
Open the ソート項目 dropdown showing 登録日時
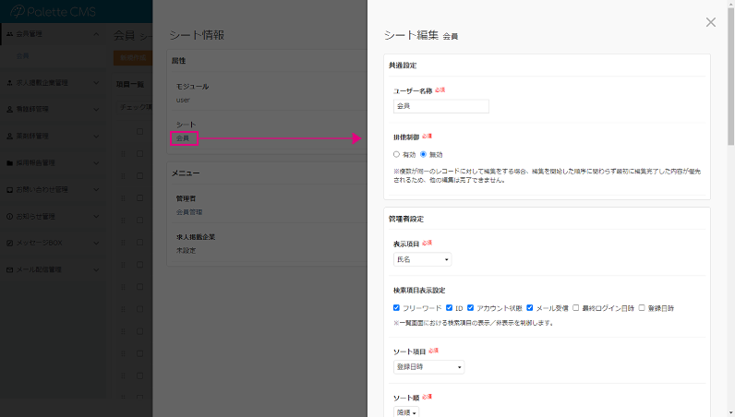(429, 367)
